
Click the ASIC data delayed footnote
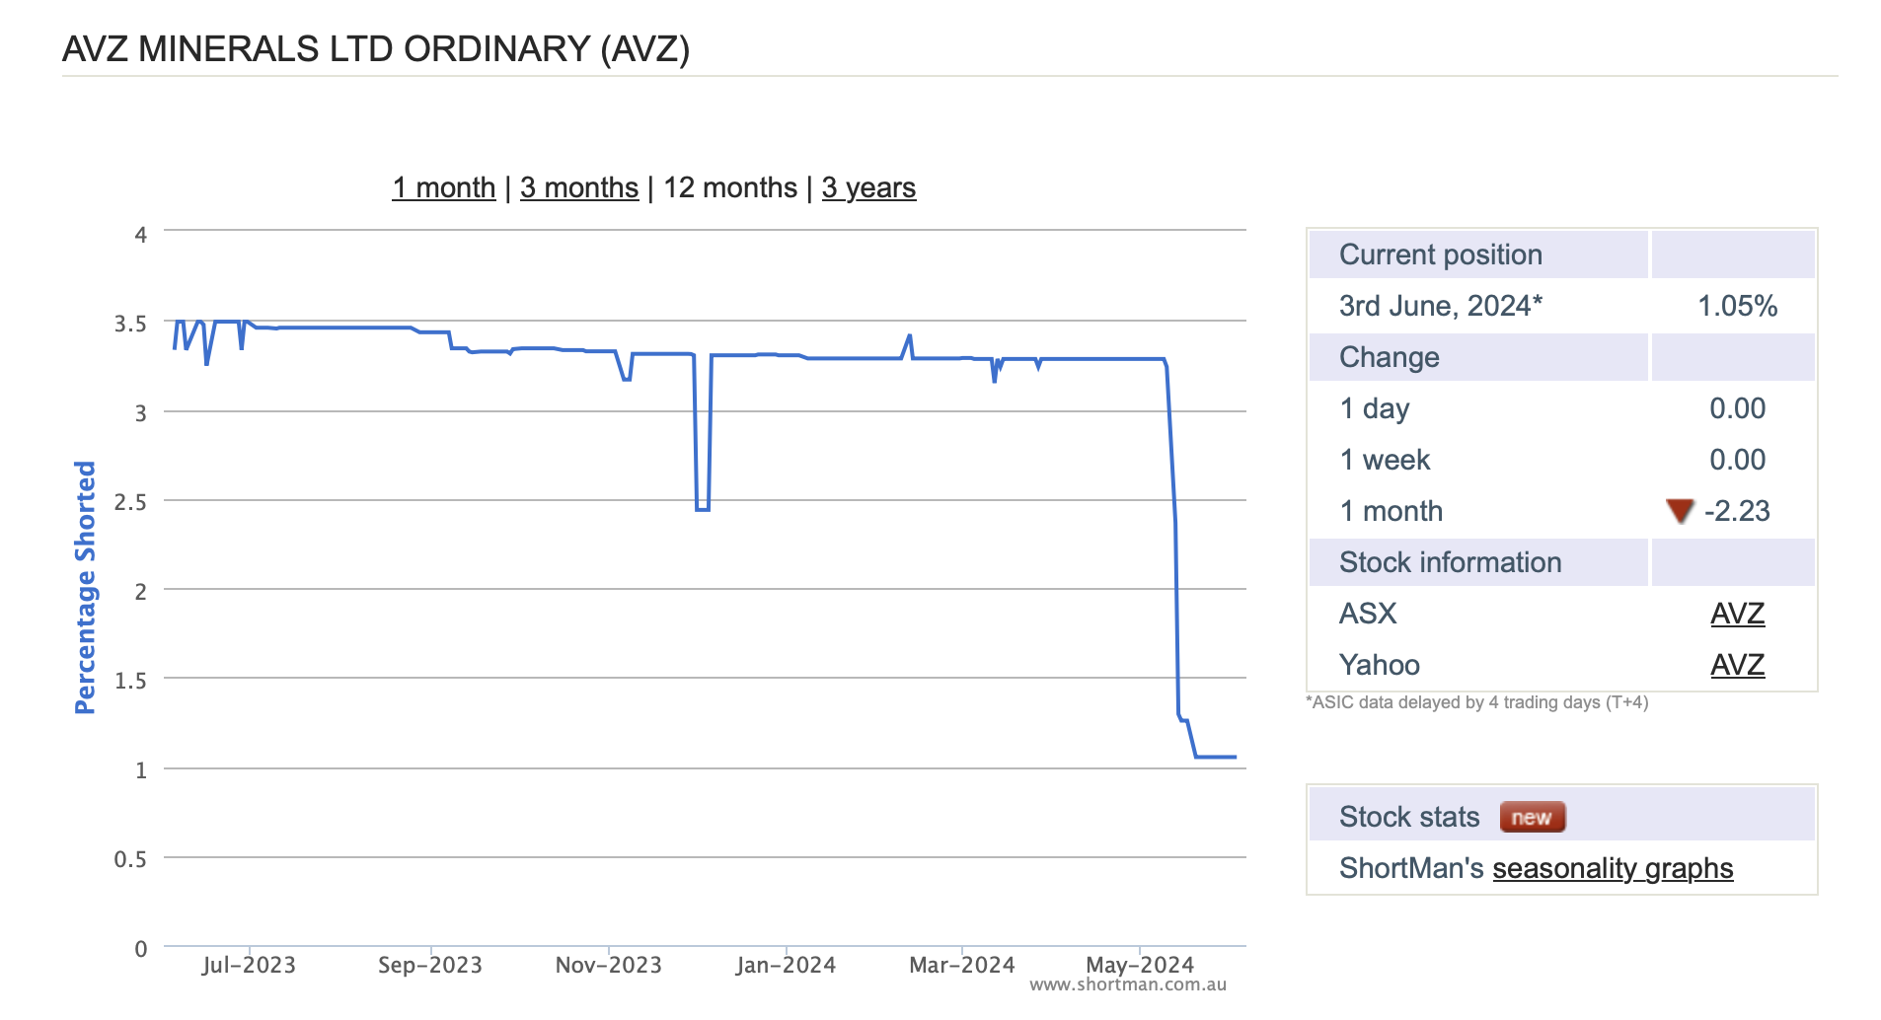click(x=1476, y=702)
